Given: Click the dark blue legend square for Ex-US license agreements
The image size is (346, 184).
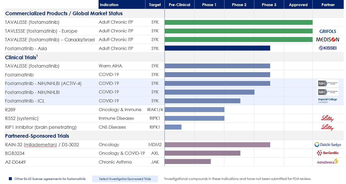Looking at the screenshot, I should [10, 179].
